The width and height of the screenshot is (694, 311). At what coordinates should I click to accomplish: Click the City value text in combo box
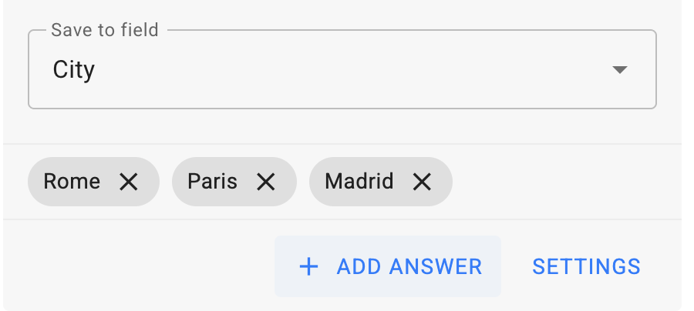point(74,70)
